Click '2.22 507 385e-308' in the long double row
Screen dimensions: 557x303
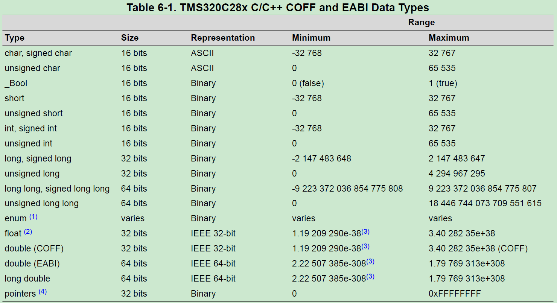coord(329,279)
